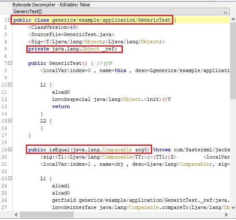Collapse GenericTest() constructor fold at line 7
This screenshot has height=220, width=236.
(10, 63)
